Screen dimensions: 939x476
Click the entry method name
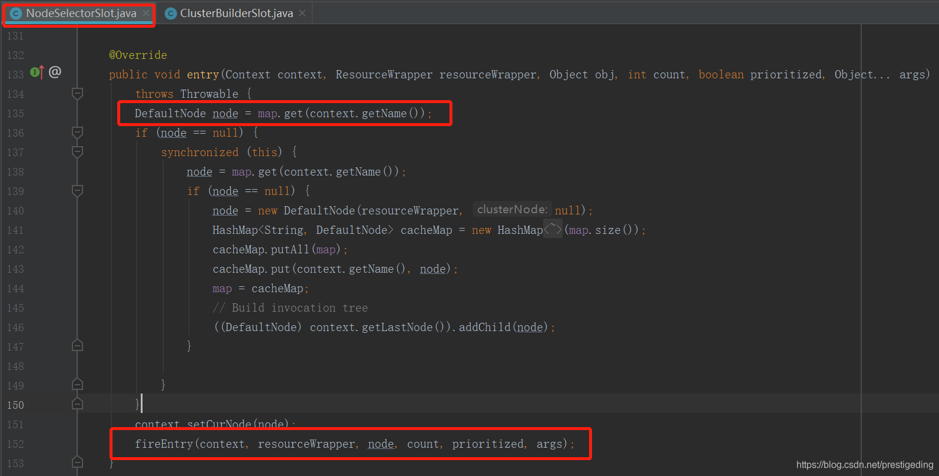coord(203,74)
